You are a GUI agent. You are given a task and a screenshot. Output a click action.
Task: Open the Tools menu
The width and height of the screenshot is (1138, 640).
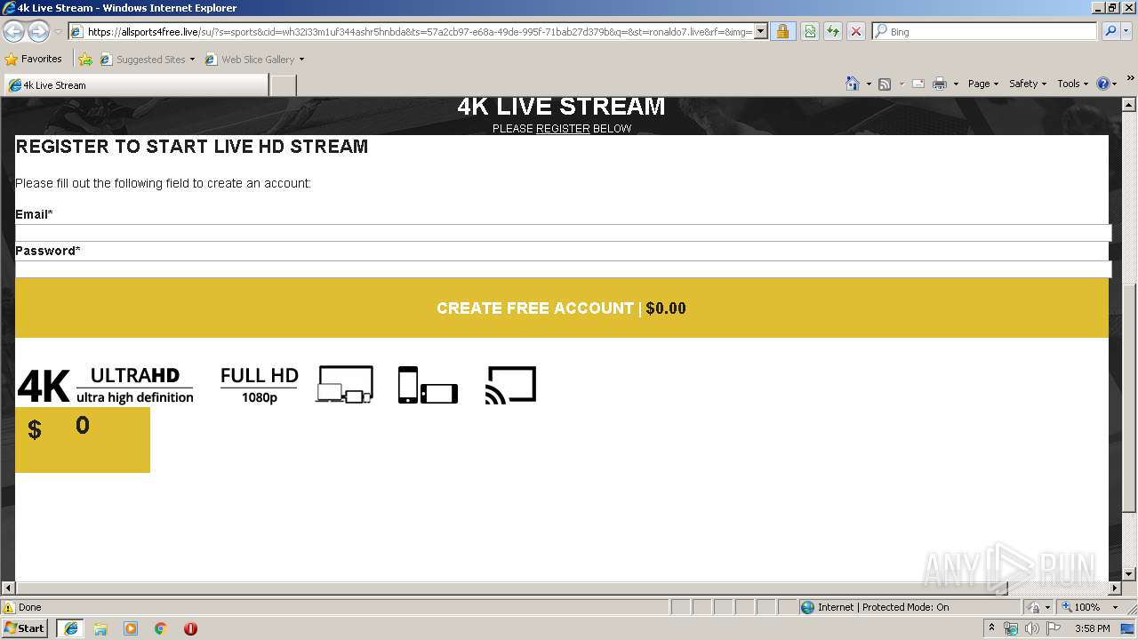tap(1072, 84)
